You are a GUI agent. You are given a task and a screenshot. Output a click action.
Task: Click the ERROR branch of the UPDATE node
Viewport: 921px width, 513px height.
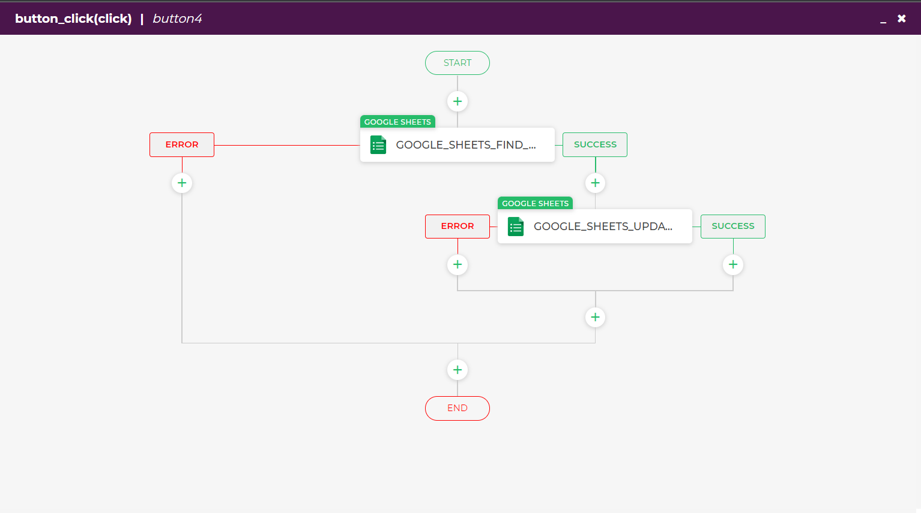click(457, 226)
